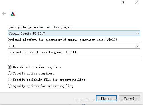Click the Finish button

106,98
